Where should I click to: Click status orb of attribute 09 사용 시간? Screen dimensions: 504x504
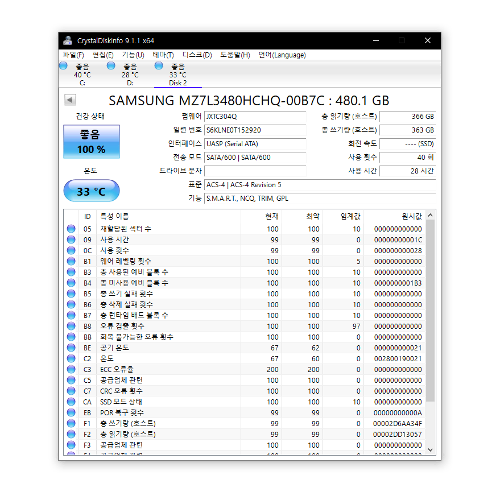coord(71,239)
